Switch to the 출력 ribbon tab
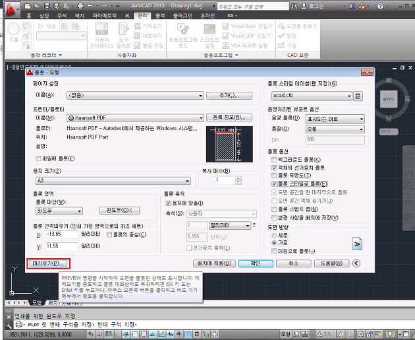Screen dimensions: 415x340 click(x=160, y=16)
